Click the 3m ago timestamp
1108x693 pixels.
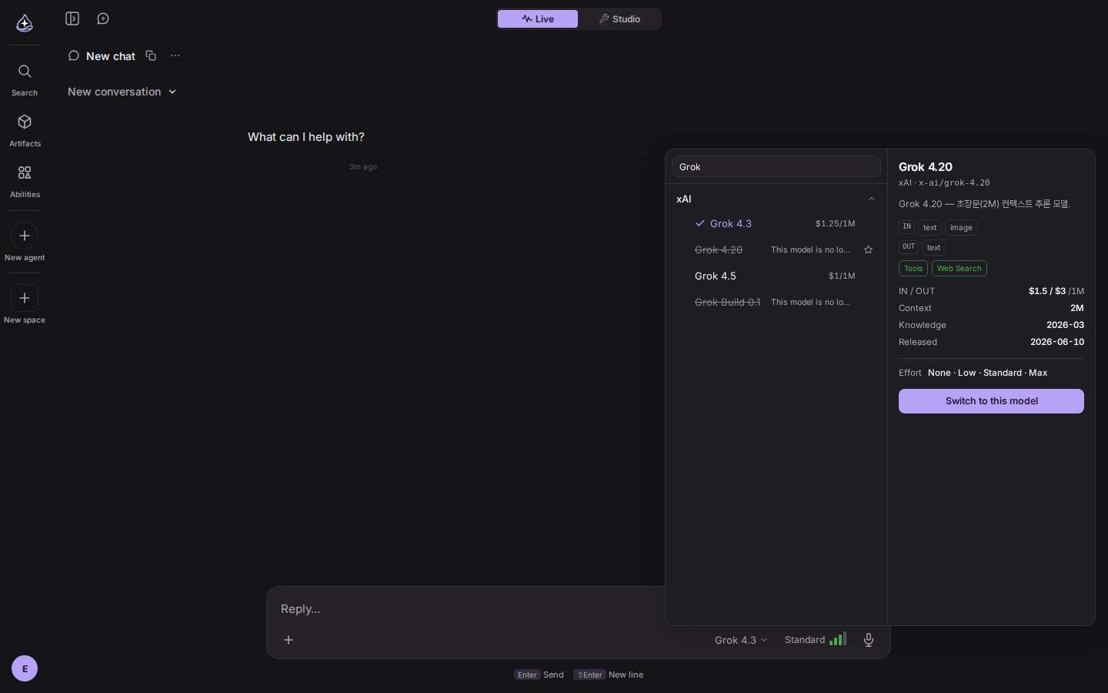(363, 167)
